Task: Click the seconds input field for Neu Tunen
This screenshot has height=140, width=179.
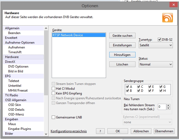Action: [x=161, y=107]
